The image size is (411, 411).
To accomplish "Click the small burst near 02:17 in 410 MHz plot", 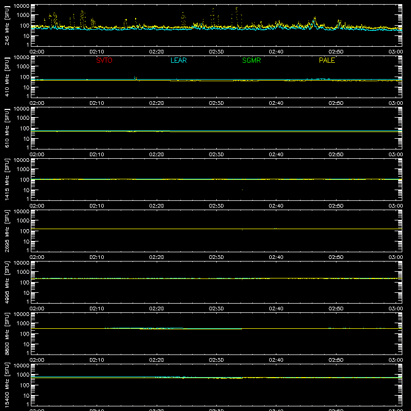I will [x=136, y=78].
